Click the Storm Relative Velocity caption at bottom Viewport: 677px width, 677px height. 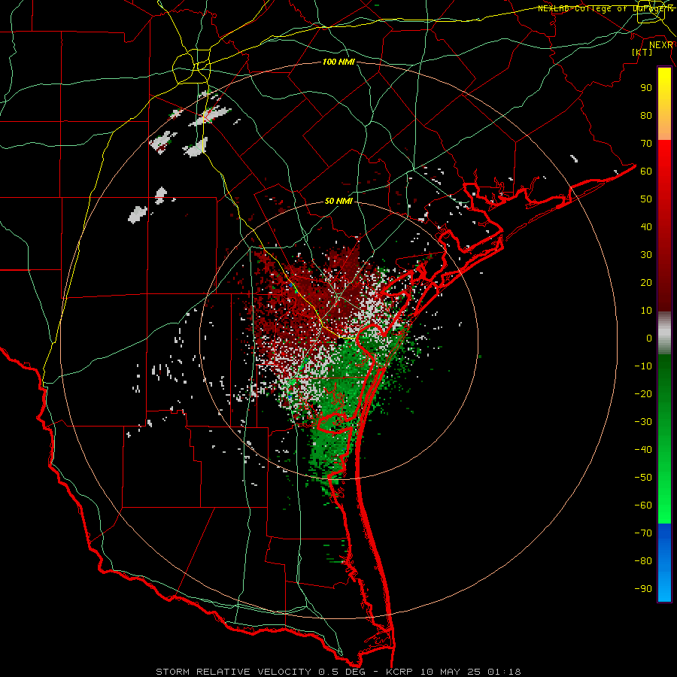coord(338,672)
